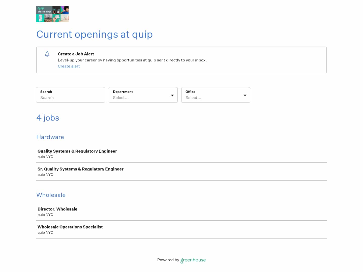Open the Sr. Quality Systems & Regulatory Engineer posting
The image size is (363, 272).
[80, 169]
